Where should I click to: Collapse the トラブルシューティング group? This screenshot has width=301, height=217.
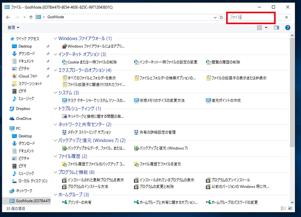55,108
